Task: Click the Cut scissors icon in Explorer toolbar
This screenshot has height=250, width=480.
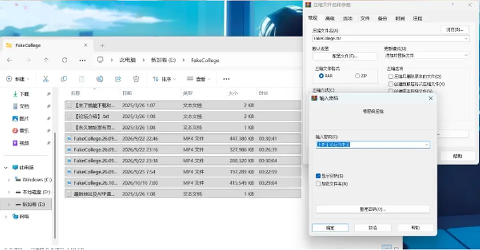Action: (x=46, y=79)
